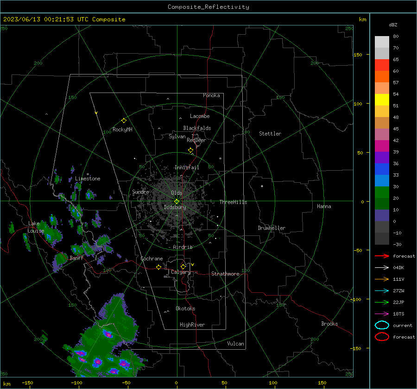
Task: Click the Banff label
Action: coord(76,258)
